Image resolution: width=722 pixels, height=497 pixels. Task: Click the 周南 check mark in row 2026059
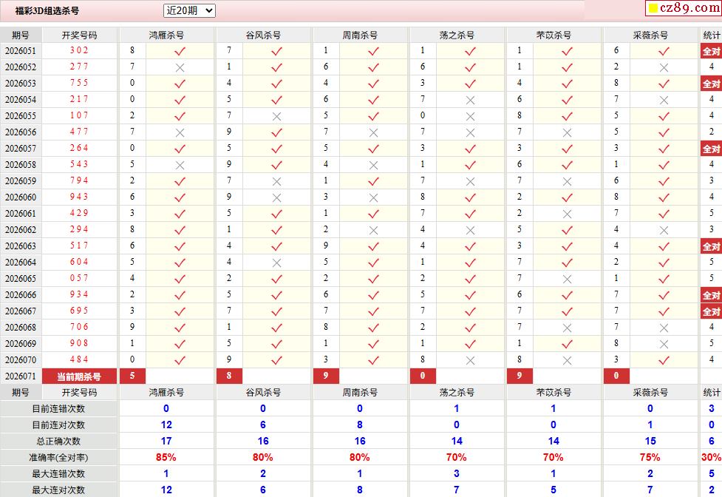click(x=373, y=181)
